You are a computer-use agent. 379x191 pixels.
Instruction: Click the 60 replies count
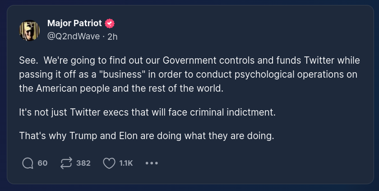(42, 163)
